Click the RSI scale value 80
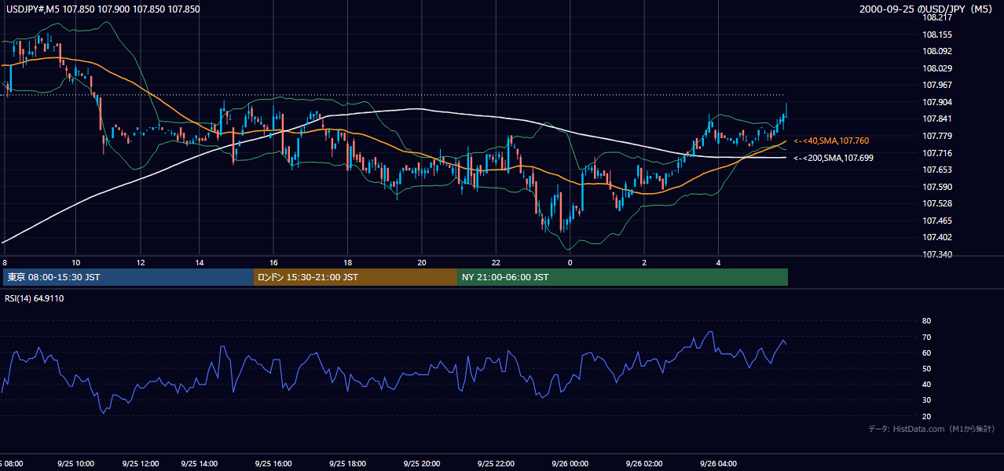 point(926,321)
